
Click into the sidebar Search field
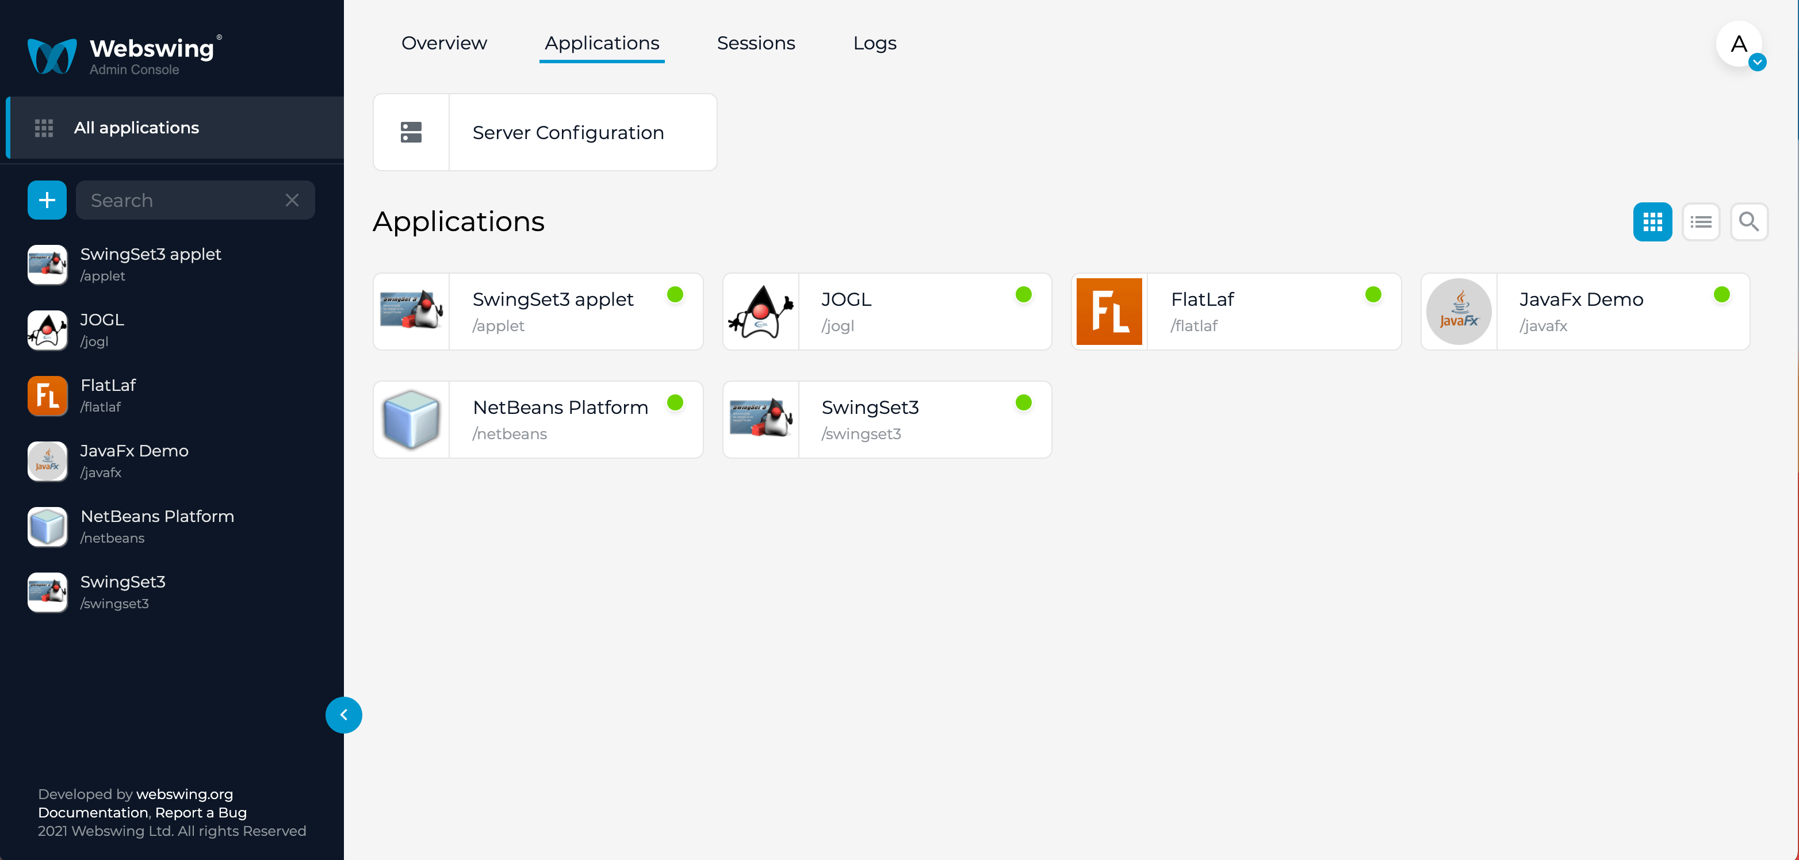[196, 200]
